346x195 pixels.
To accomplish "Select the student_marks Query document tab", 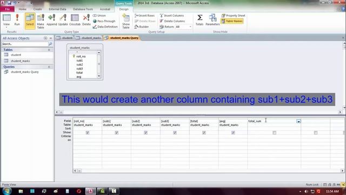I will coord(122,38).
